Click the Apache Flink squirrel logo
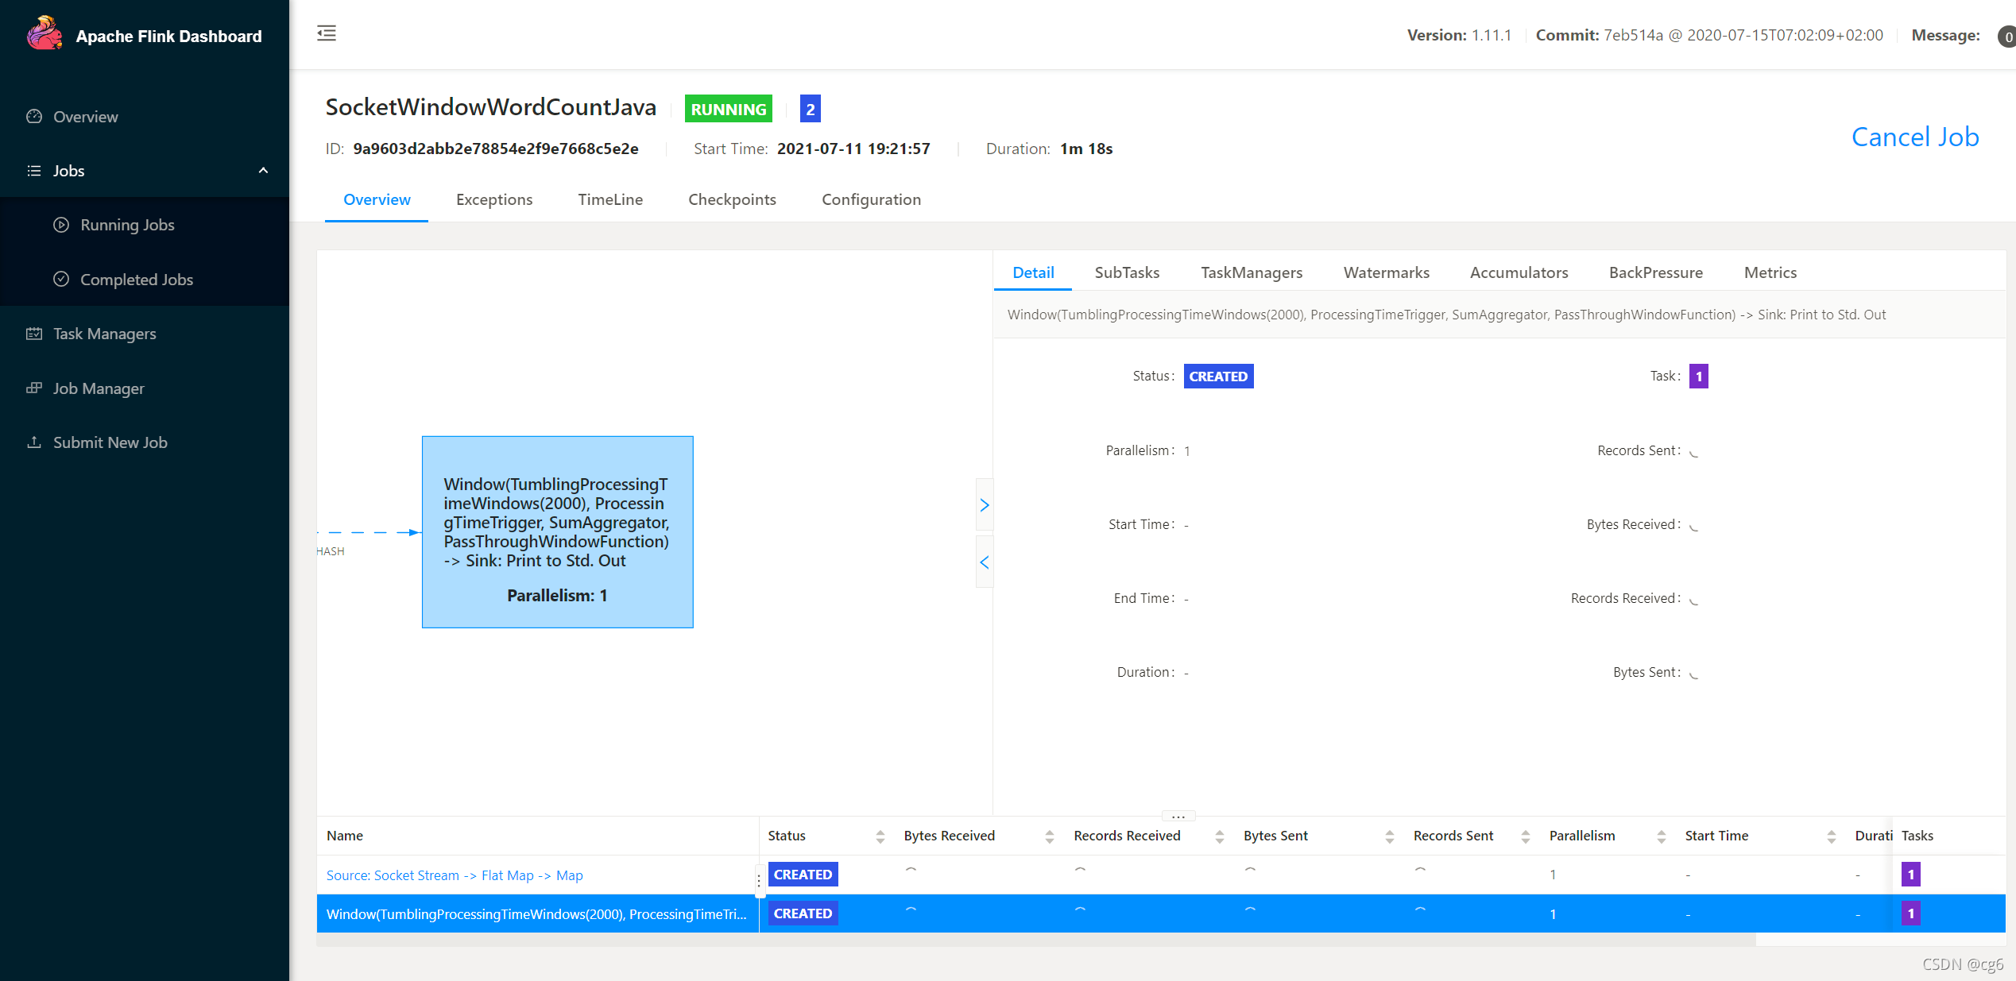This screenshot has width=2016, height=981. (x=44, y=34)
